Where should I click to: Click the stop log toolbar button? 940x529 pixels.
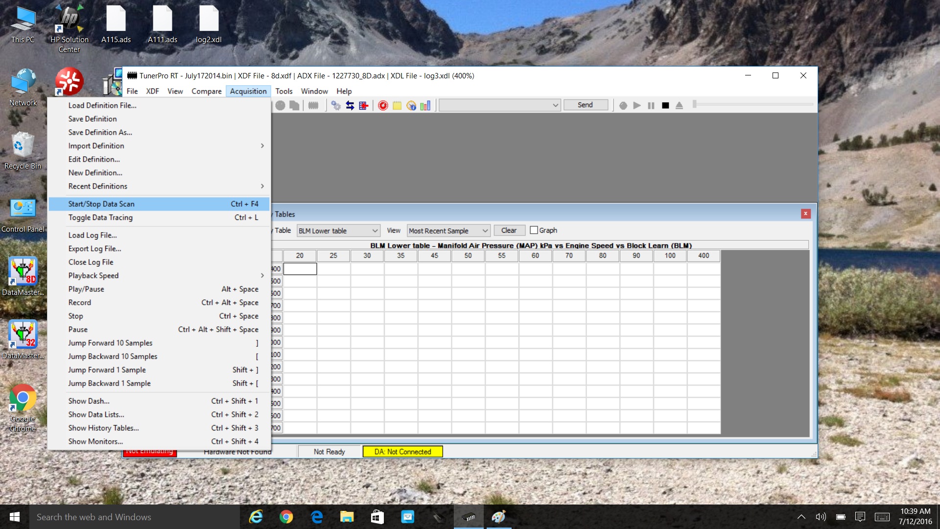(x=665, y=105)
